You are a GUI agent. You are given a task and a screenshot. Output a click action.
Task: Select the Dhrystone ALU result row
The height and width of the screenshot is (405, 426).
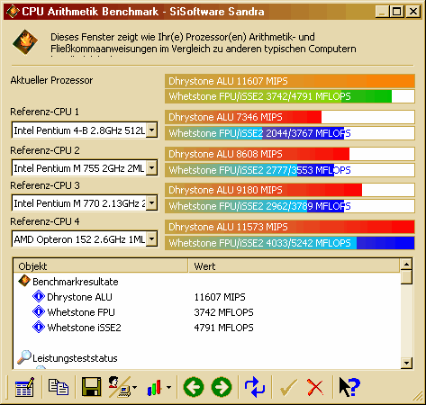click(x=207, y=297)
